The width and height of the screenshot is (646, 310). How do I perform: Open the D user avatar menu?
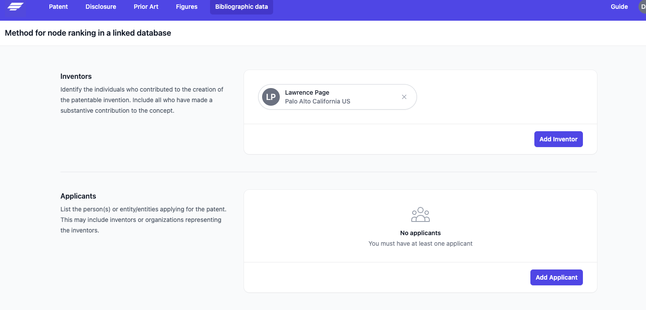click(642, 7)
